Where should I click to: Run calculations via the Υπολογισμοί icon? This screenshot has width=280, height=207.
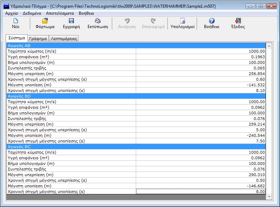pos(183,21)
